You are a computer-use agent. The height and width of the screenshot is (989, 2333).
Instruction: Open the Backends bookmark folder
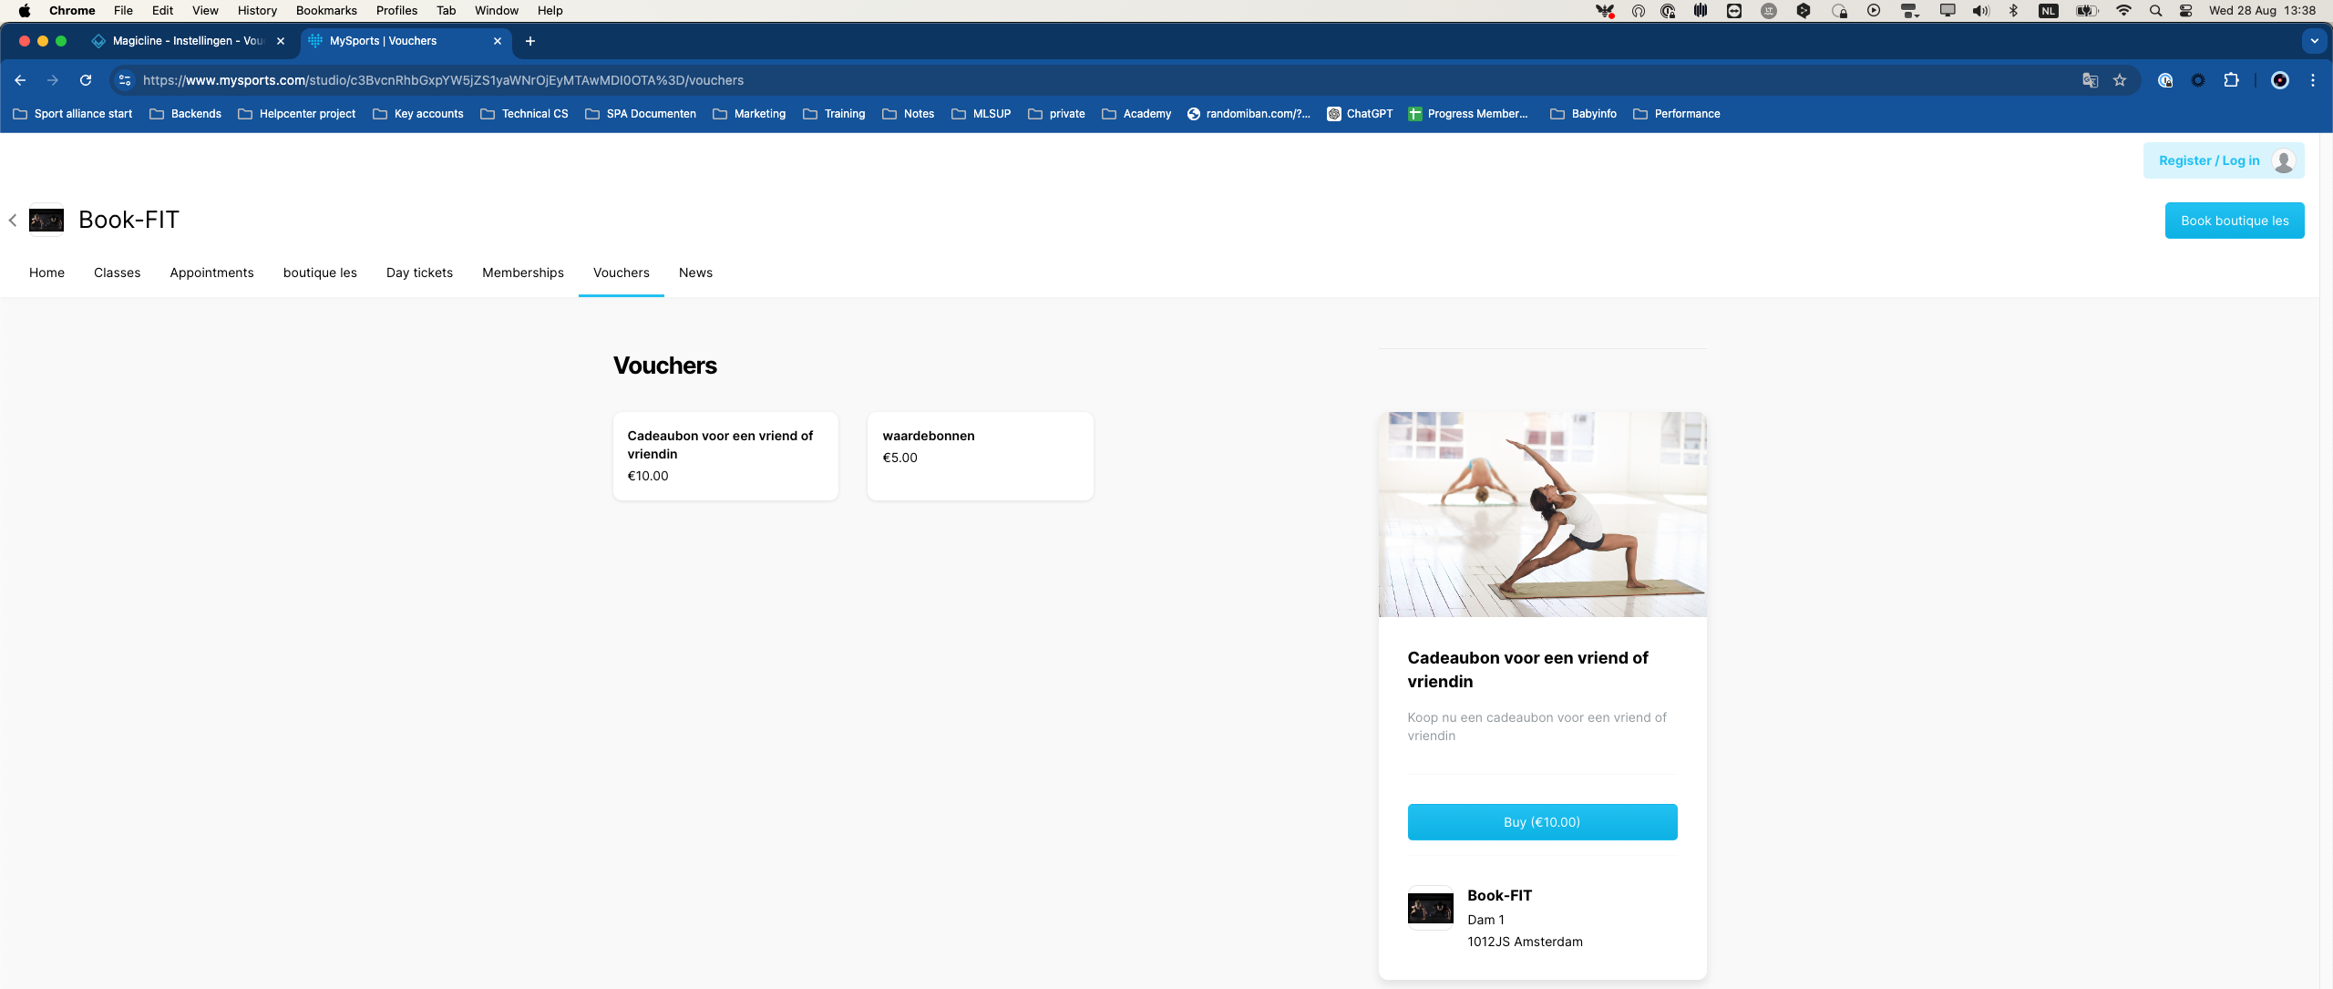(186, 114)
